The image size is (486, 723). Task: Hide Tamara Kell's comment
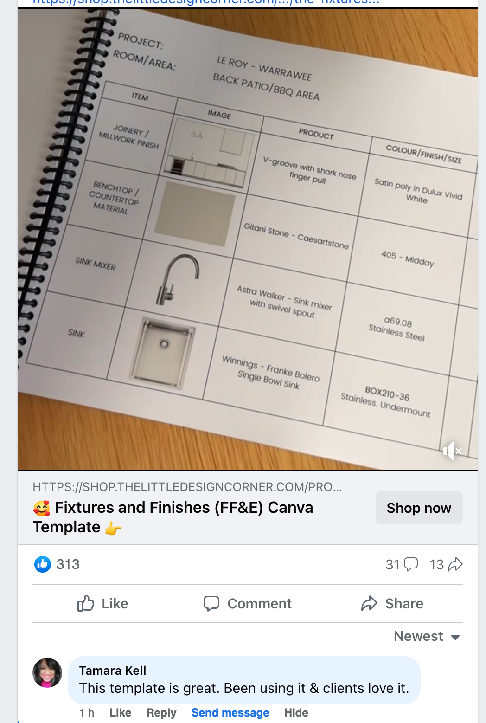tap(296, 713)
